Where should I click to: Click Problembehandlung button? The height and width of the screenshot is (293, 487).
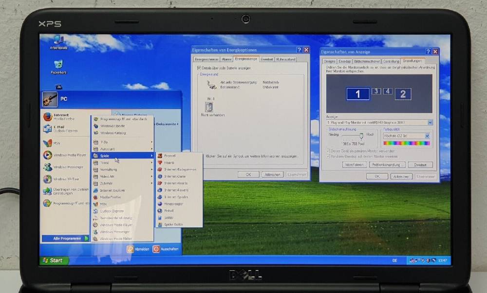click(x=387, y=165)
